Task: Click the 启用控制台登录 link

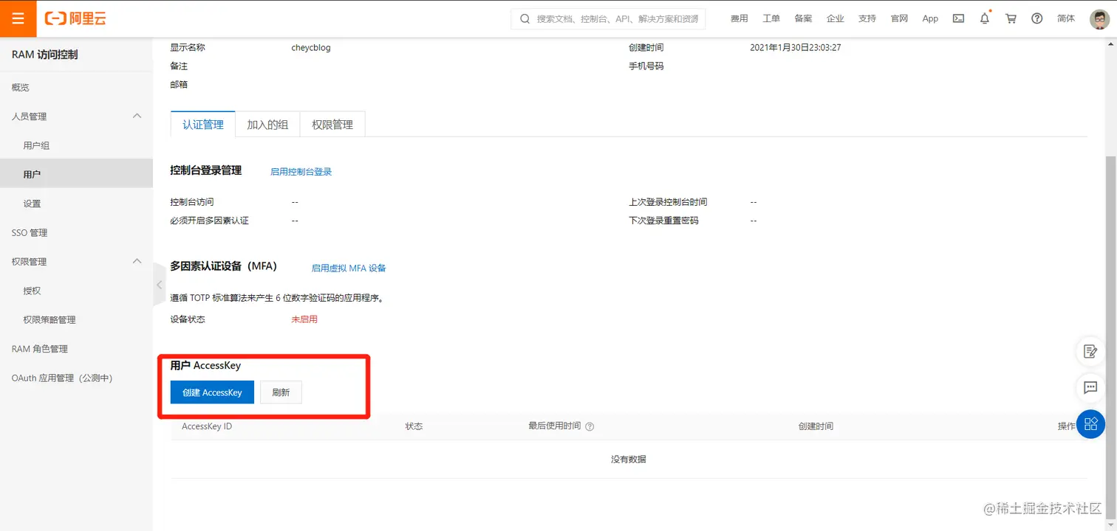Action: 301,172
